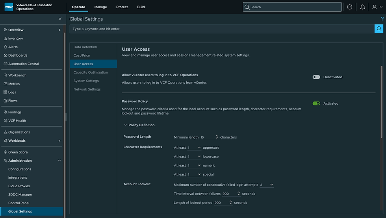Screen dimensions: 386x218
Task: Click the Inventory icon in sidebar
Action: coord(6,39)
